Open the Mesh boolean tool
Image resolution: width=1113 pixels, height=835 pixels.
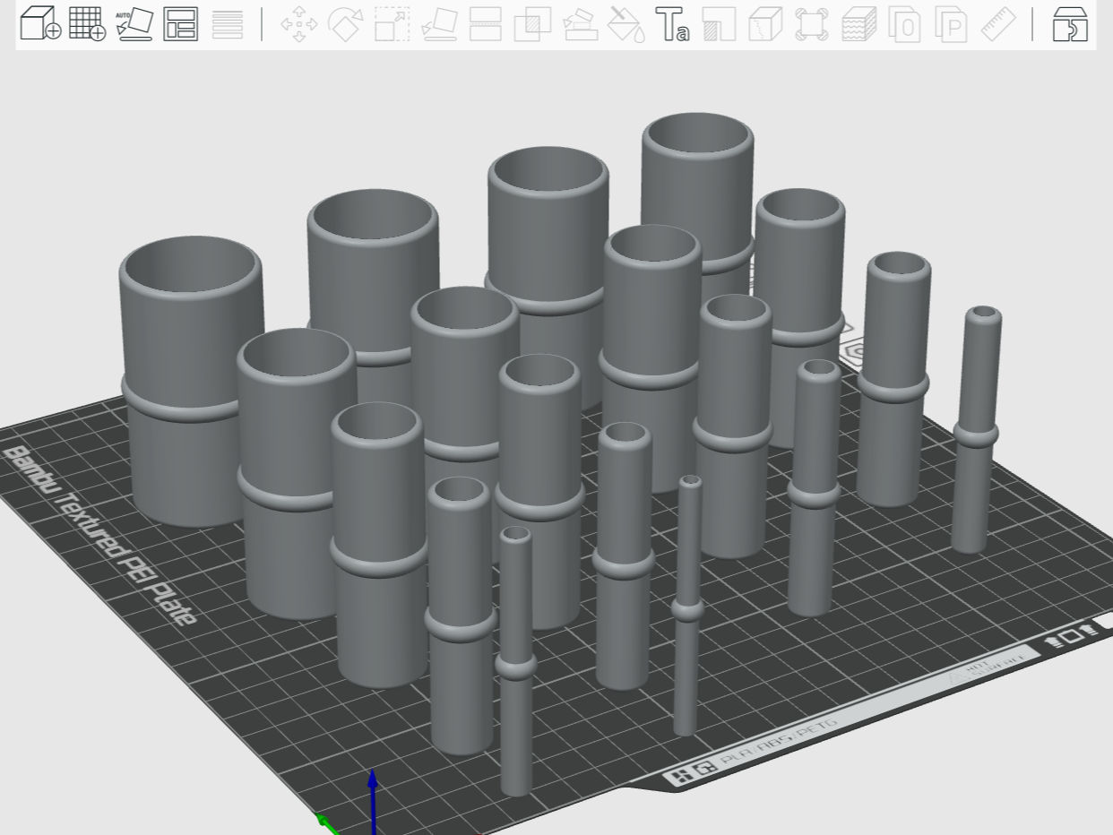pyautogui.click(x=532, y=24)
